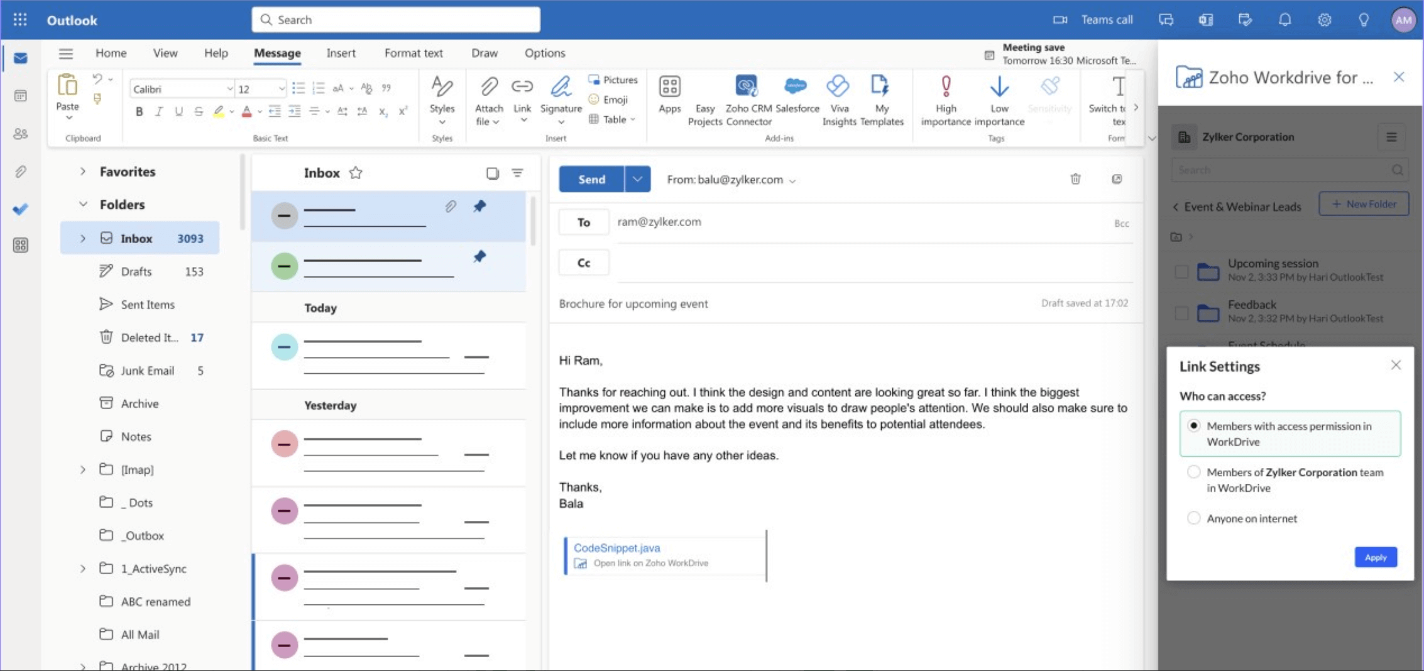Open the Salesforce add-in
Image resolution: width=1424 pixels, height=671 pixels.
[796, 87]
